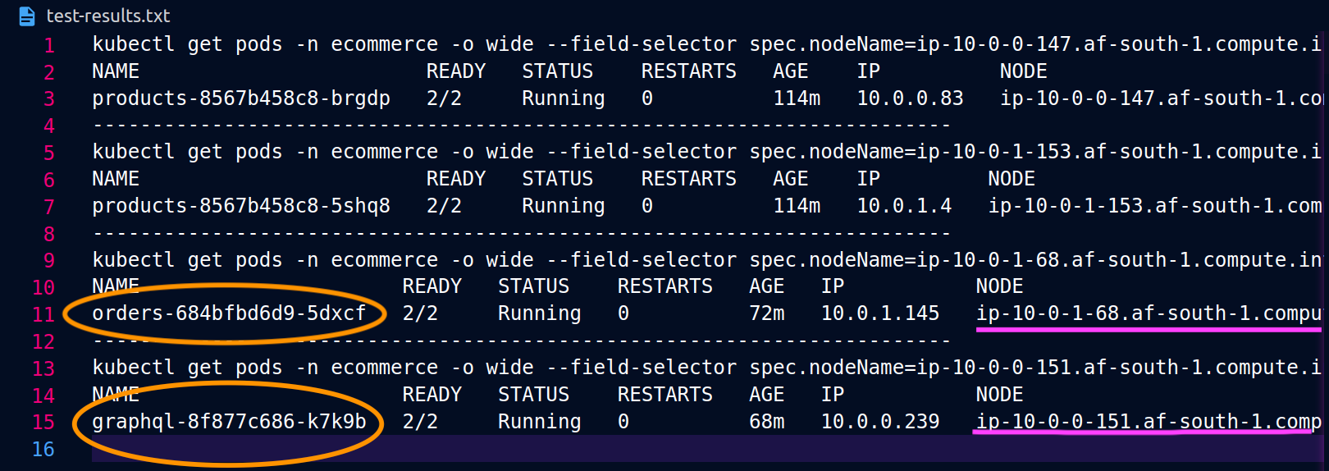This screenshot has height=471, width=1329.
Task: Click the test-results.txt file icon
Action: pos(27,16)
